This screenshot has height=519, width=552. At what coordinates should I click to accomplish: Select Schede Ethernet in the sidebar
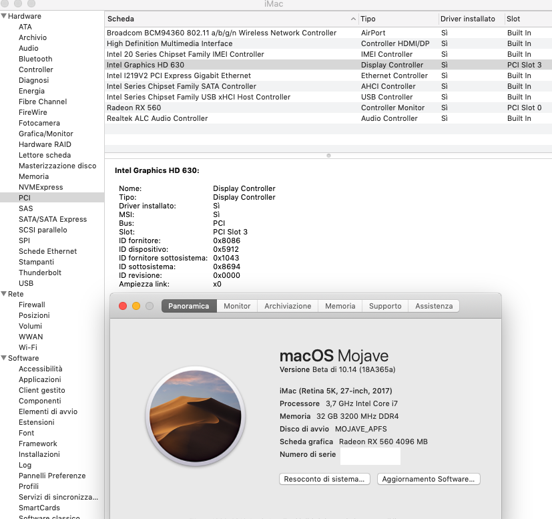pyautogui.click(x=48, y=251)
